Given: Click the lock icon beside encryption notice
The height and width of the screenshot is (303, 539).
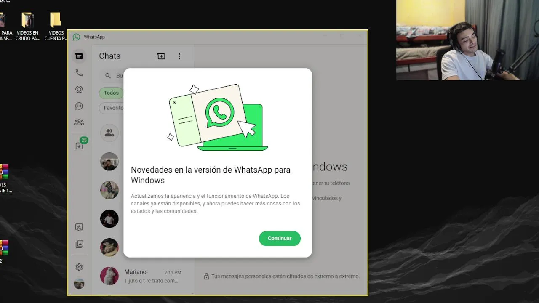Looking at the screenshot, I should [206, 276].
